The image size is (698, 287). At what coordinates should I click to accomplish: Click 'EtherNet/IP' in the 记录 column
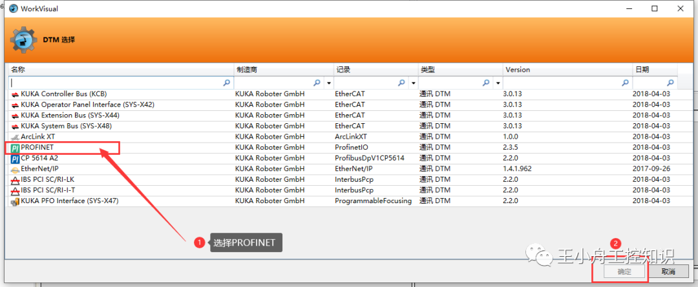[x=354, y=169]
